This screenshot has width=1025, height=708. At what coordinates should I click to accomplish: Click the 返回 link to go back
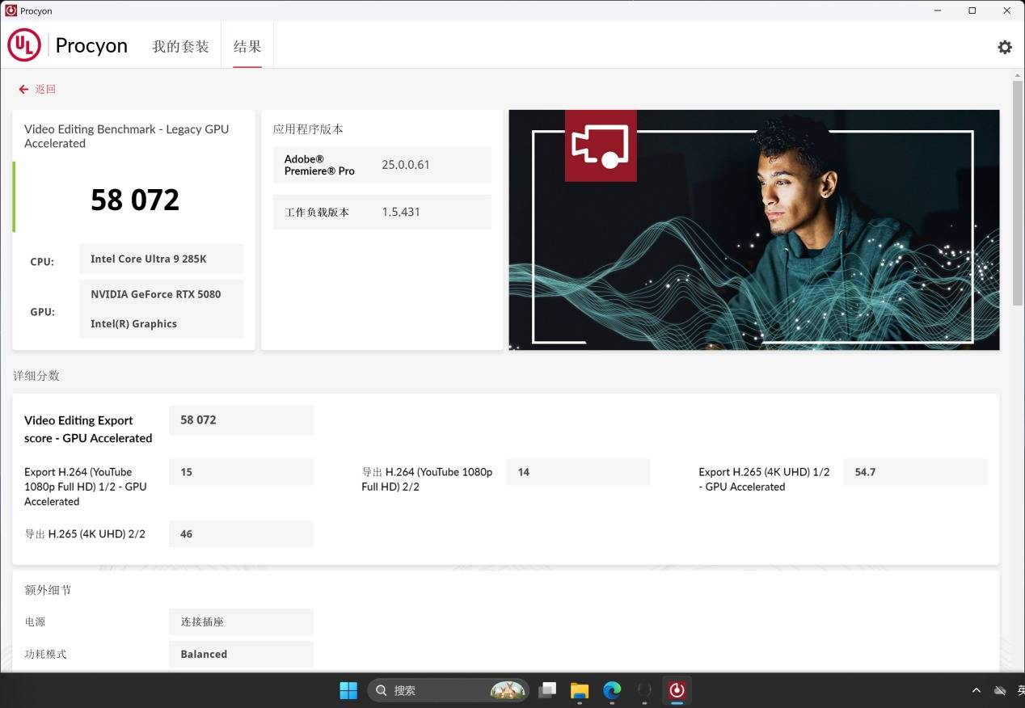[45, 90]
